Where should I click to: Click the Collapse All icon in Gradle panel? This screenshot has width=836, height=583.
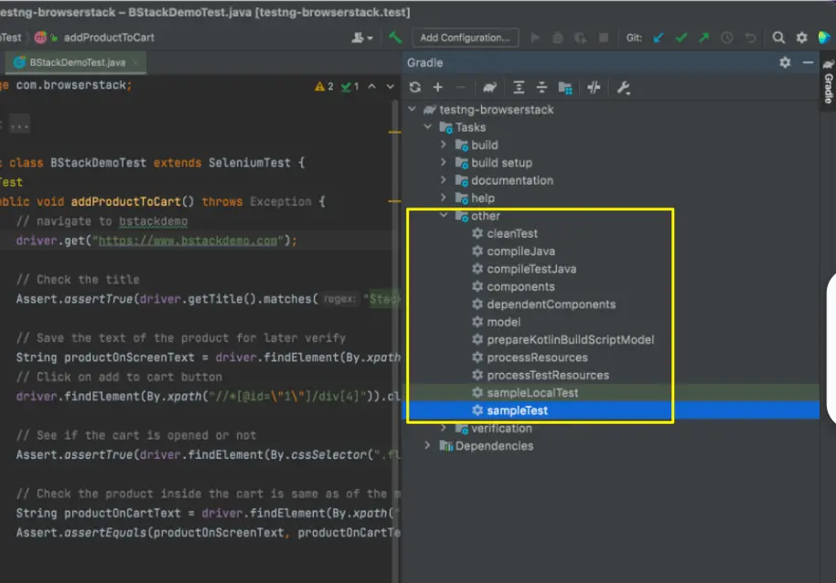543,87
